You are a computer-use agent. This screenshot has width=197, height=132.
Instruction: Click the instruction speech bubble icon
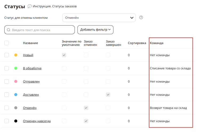30,6
